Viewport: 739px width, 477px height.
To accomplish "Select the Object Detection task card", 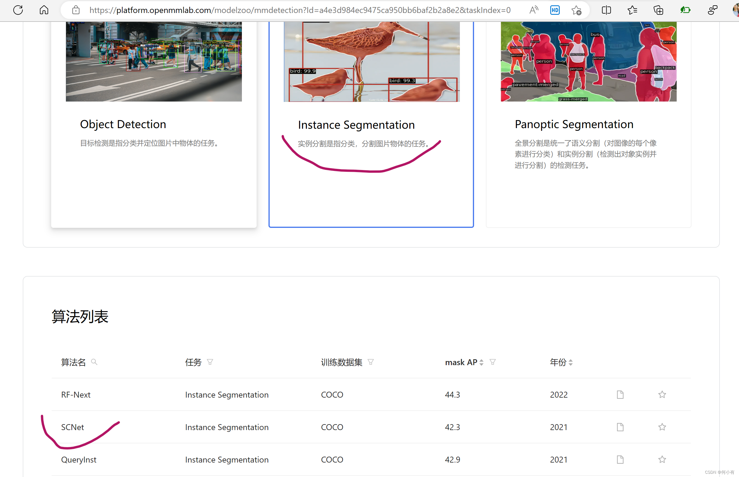I will tap(154, 124).
